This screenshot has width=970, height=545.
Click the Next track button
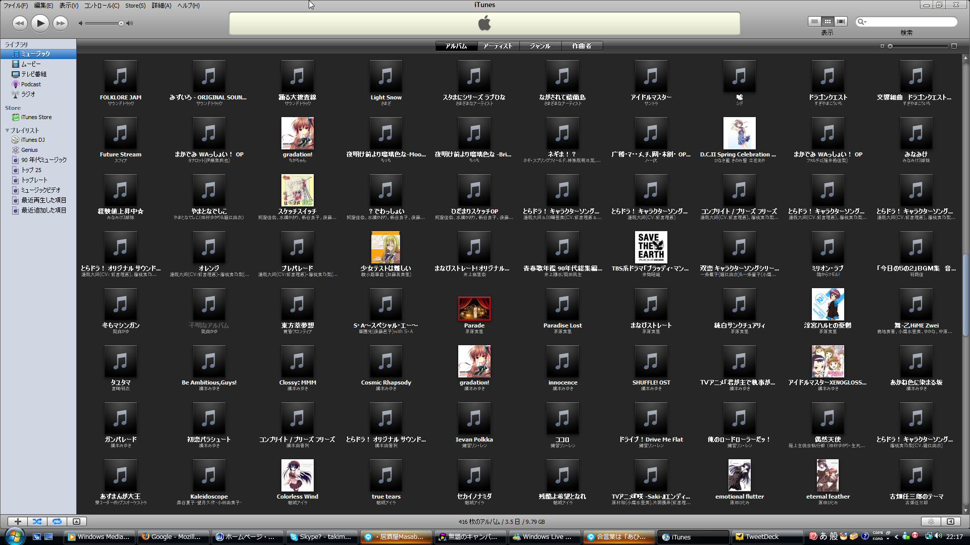60,23
